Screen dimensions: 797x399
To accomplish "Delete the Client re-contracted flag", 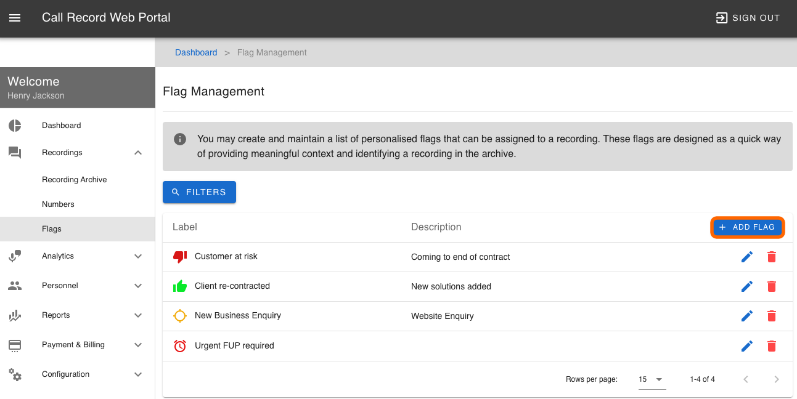I will pos(771,286).
